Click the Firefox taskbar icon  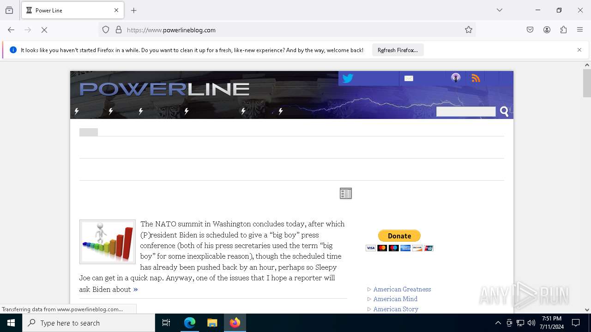pyautogui.click(x=235, y=323)
